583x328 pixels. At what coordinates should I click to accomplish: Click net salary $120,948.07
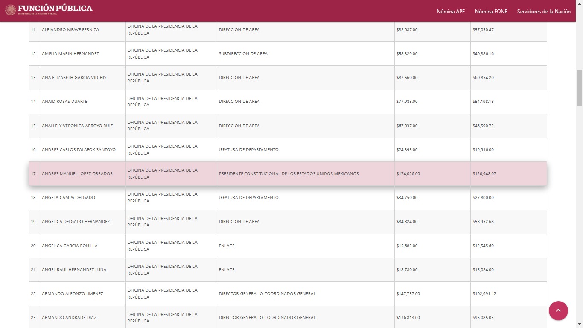tap(484, 174)
